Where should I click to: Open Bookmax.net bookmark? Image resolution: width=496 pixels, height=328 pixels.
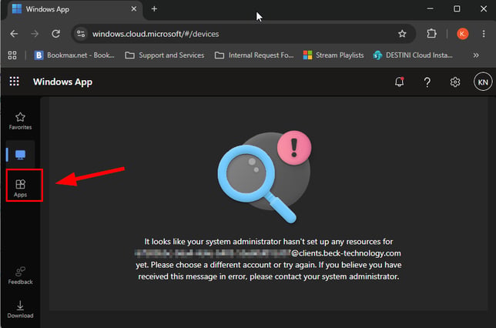click(75, 55)
